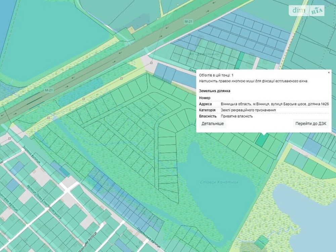Image resolution: width=336 pixels, height=252 pixels.
Task: Click the Номер field row
Action: (x=264, y=98)
